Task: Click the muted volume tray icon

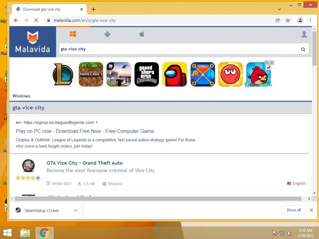Action: tap(290, 233)
